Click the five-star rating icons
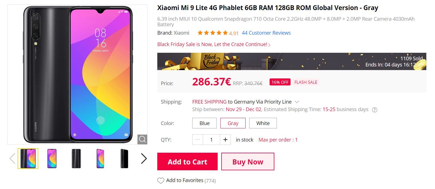Screen dimensions: 435x189 point(213,33)
